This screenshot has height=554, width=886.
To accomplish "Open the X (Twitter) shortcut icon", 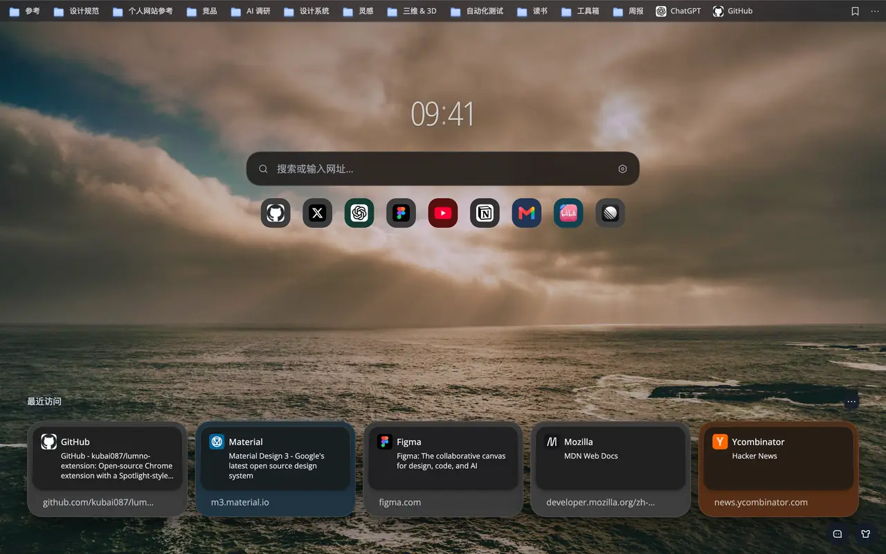I will [x=317, y=213].
